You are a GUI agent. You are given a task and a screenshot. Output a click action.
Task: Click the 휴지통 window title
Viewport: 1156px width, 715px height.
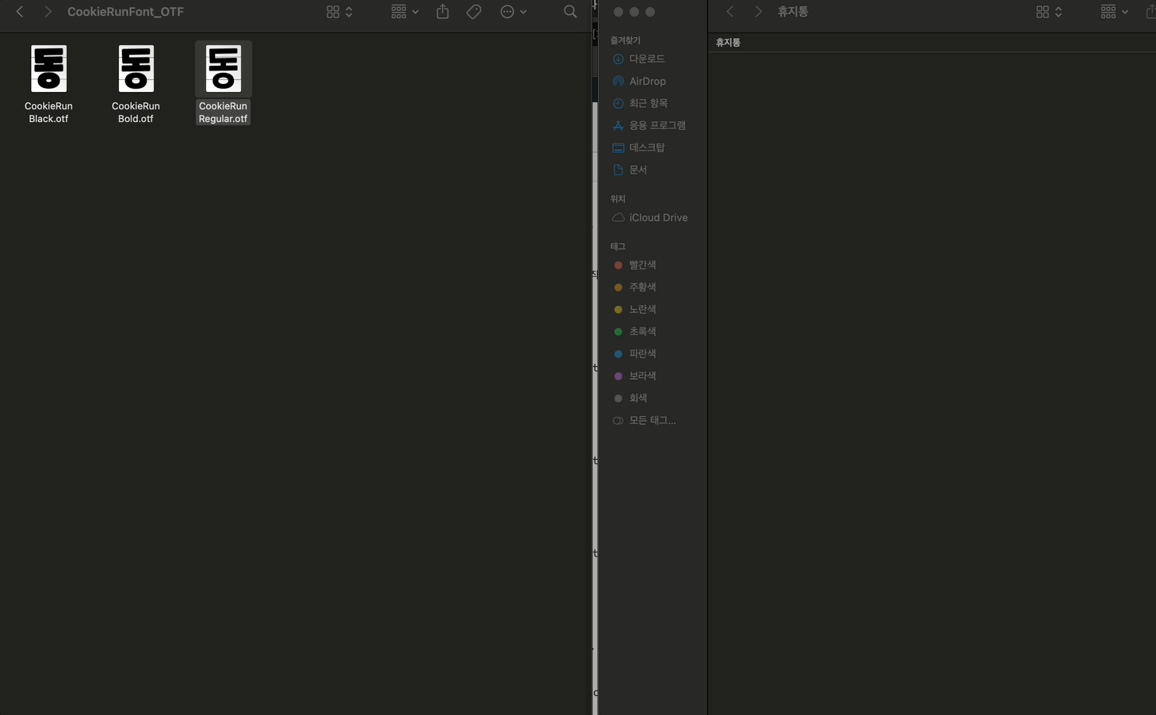pyautogui.click(x=793, y=12)
